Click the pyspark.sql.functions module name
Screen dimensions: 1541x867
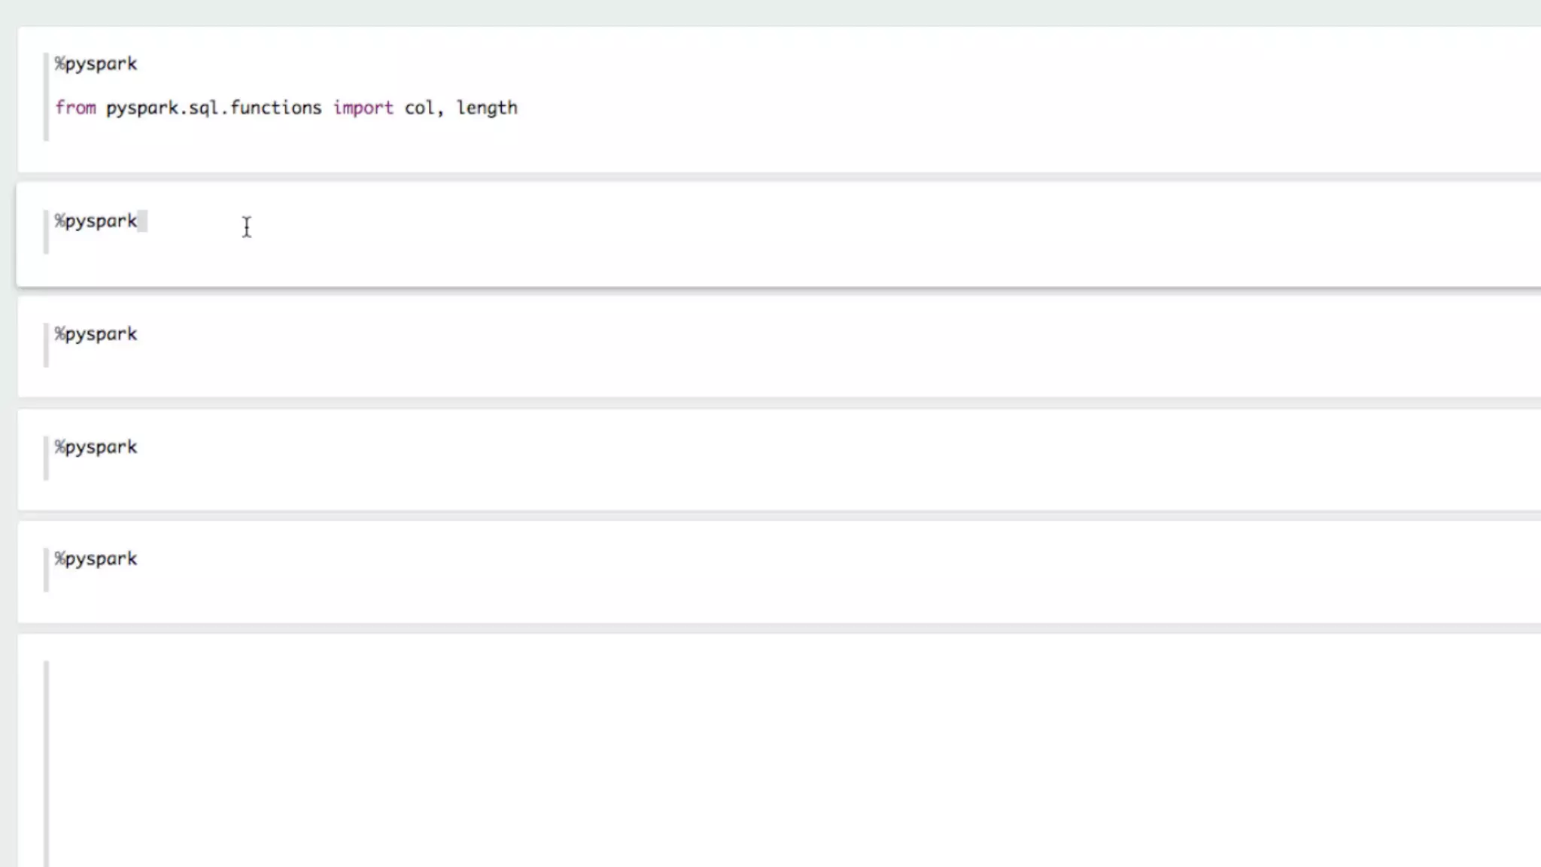(213, 108)
